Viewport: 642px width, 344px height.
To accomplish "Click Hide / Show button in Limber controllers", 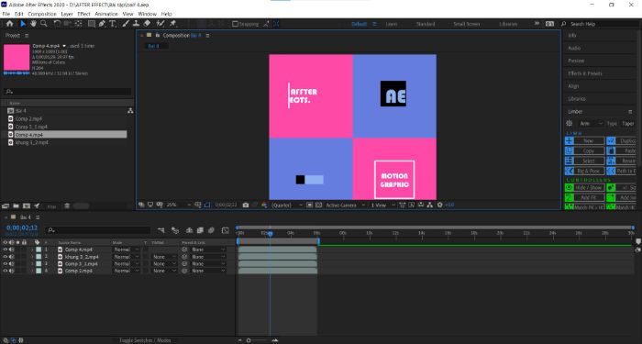I will [x=584, y=187].
